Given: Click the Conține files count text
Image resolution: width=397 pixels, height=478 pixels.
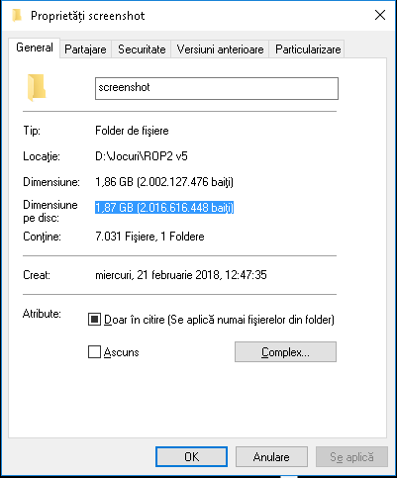Looking at the screenshot, I should 149,237.
